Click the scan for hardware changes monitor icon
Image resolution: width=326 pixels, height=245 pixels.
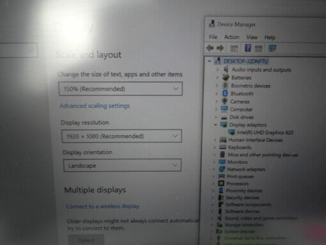pyautogui.click(x=272, y=48)
